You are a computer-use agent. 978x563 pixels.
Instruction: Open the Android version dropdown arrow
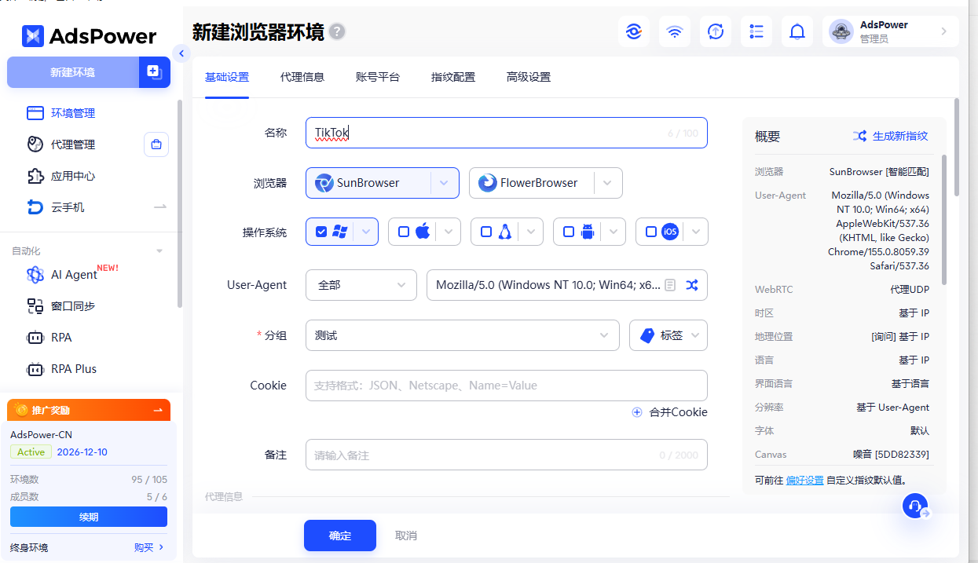(x=614, y=232)
